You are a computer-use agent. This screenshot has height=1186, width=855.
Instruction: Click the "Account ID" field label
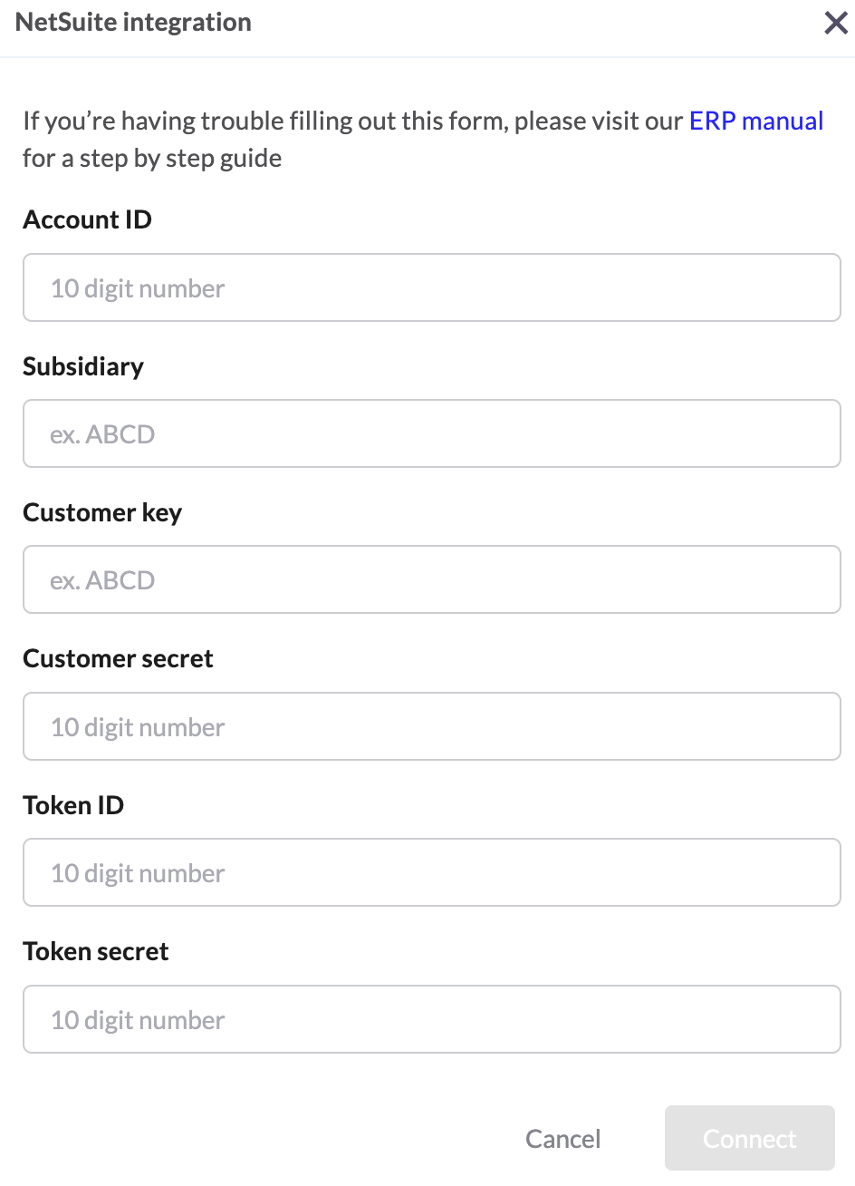click(x=87, y=220)
